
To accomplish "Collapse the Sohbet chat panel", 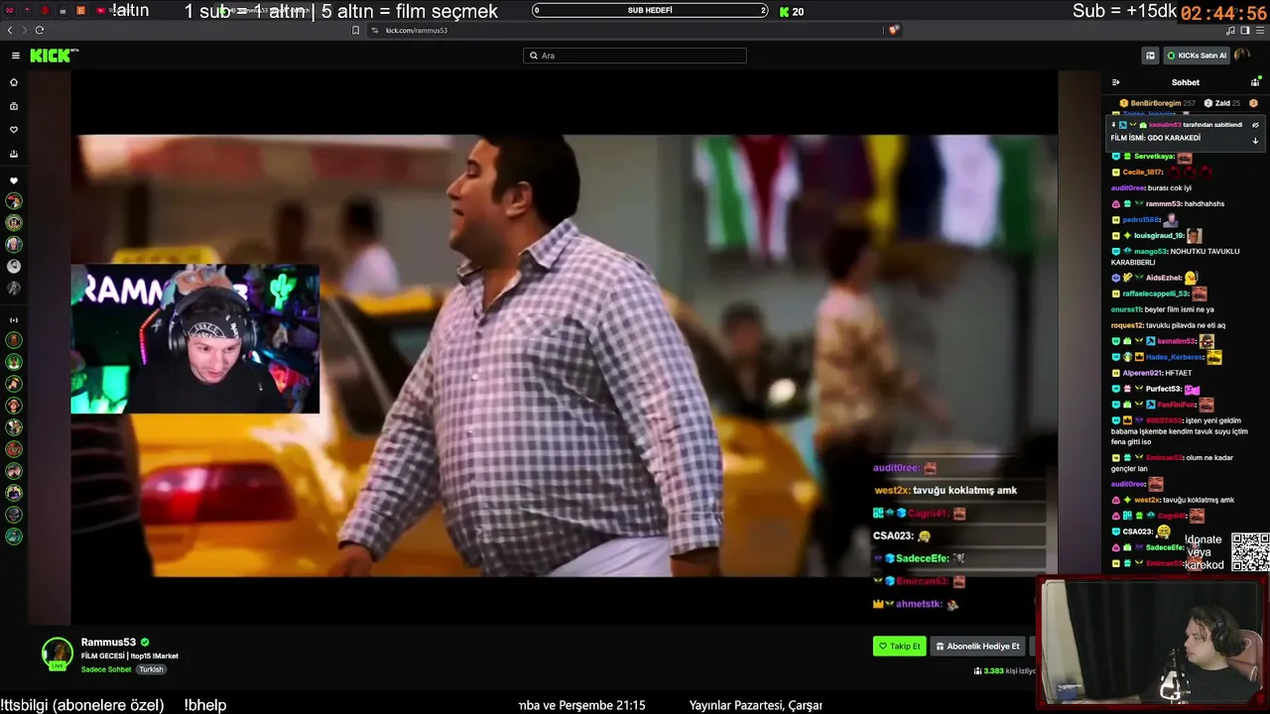I will (1115, 82).
